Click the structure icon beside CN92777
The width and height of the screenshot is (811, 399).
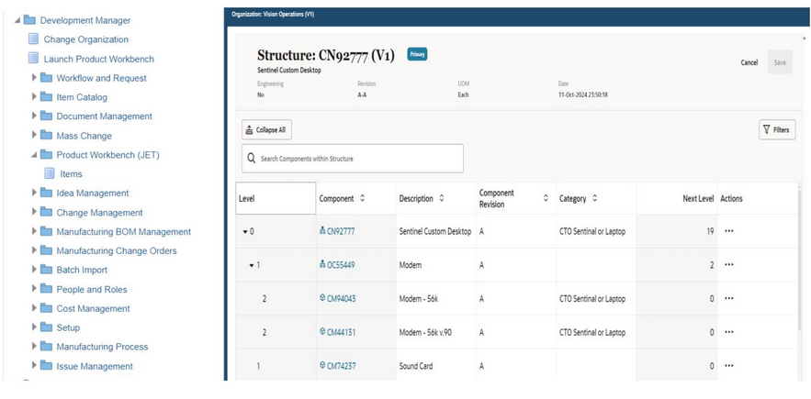pos(322,231)
